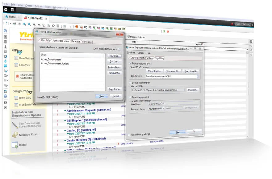The width and height of the screenshot is (272, 179).
Task: Select Acme_Development_Juniors in Users list
Action: (x=55, y=64)
